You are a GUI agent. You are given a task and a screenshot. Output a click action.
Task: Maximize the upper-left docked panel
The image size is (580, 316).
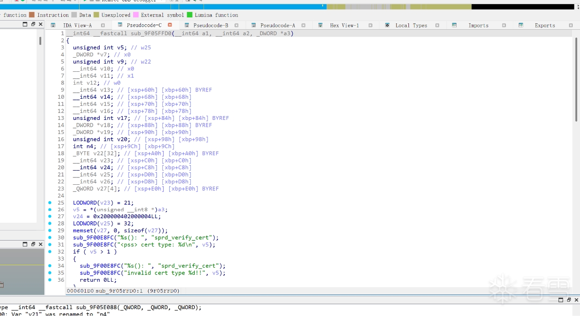(25, 24)
